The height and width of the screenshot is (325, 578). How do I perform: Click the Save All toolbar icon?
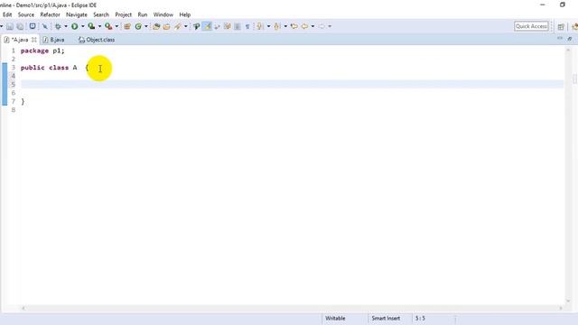(20, 26)
